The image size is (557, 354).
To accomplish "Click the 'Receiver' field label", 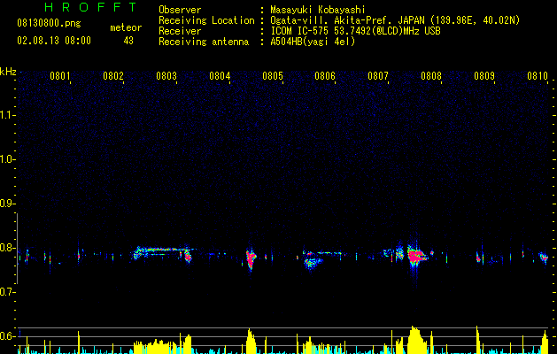I will (x=180, y=31).
